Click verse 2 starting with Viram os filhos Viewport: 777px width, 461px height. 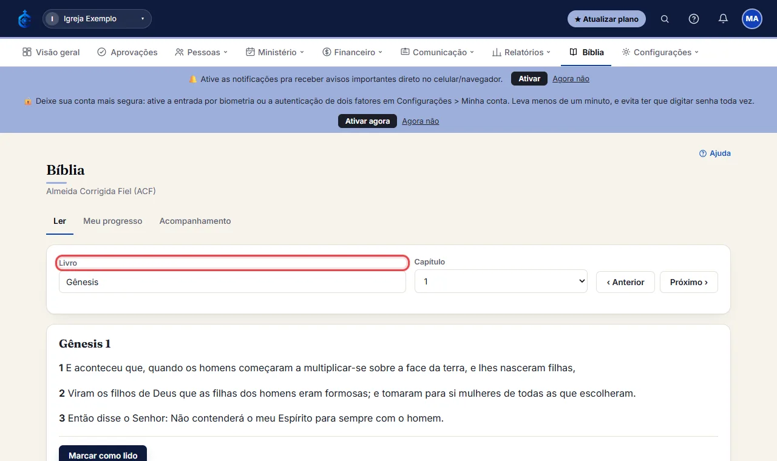(x=347, y=393)
